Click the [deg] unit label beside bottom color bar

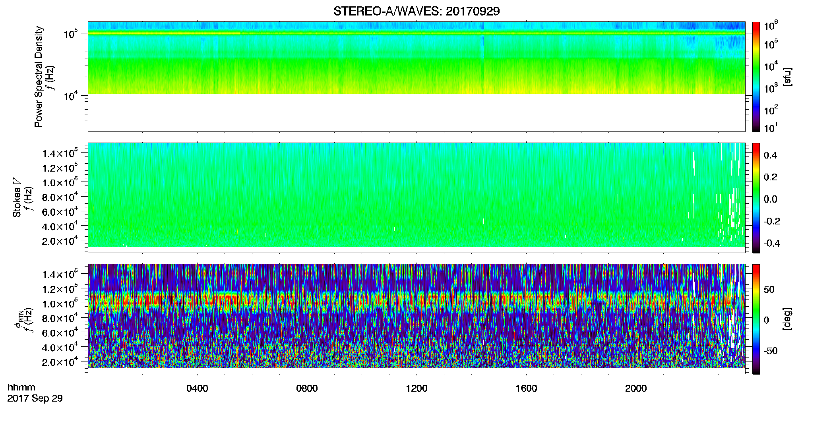[787, 319]
